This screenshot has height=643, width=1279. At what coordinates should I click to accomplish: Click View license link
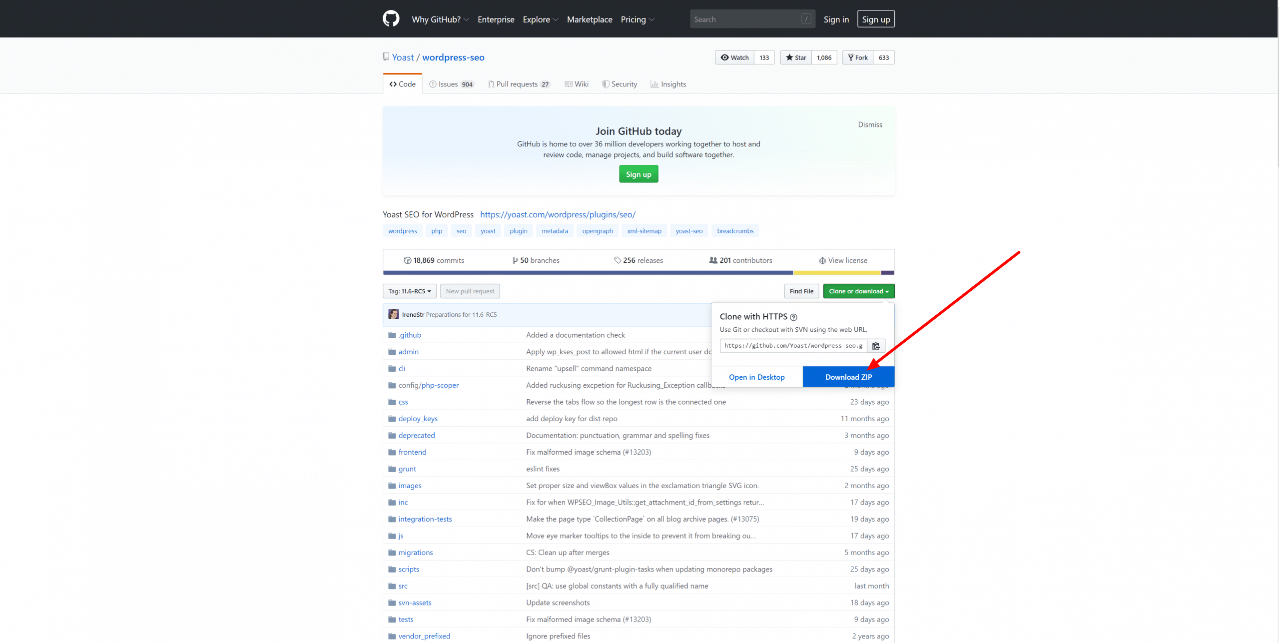(843, 260)
